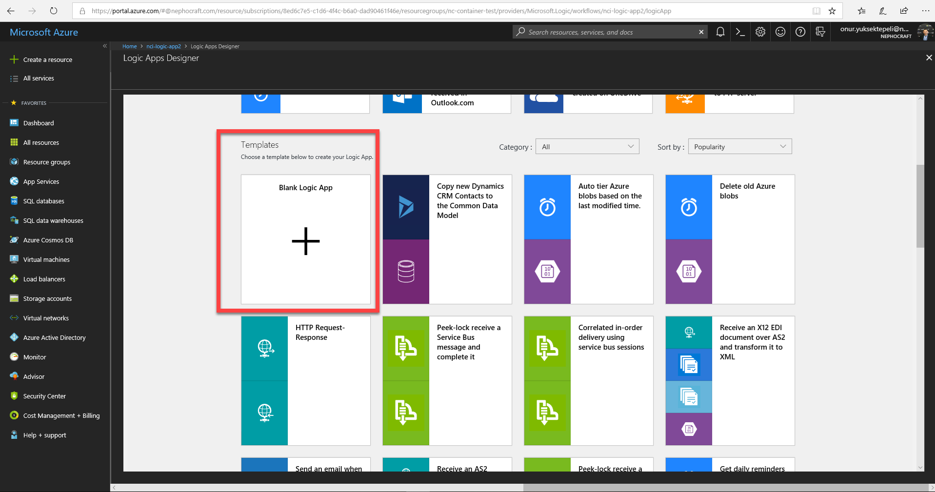Select Correlated in-order delivery template

click(x=589, y=381)
